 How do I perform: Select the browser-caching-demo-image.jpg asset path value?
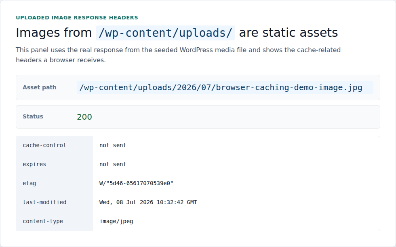[x=225, y=87]
